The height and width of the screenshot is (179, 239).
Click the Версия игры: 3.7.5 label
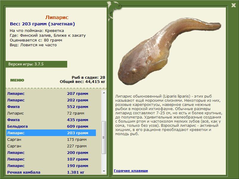(x=26, y=64)
